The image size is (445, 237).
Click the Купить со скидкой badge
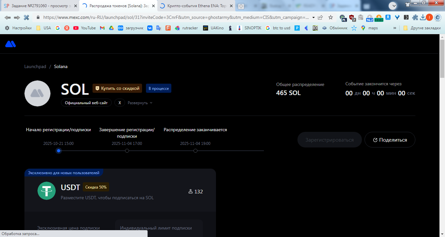pos(118,88)
